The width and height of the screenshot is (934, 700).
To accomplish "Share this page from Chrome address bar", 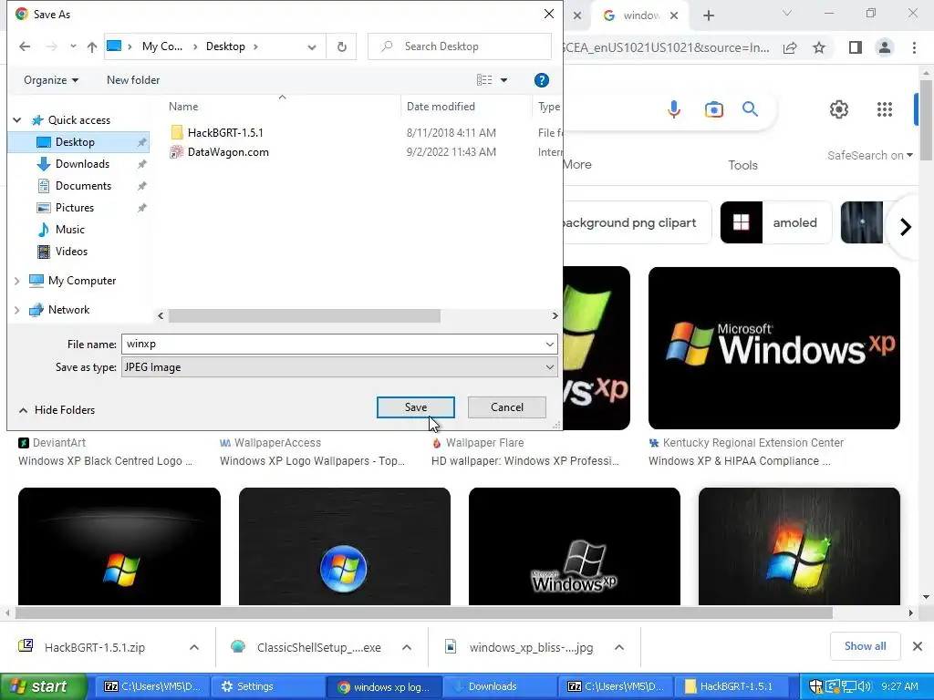I will [x=790, y=47].
